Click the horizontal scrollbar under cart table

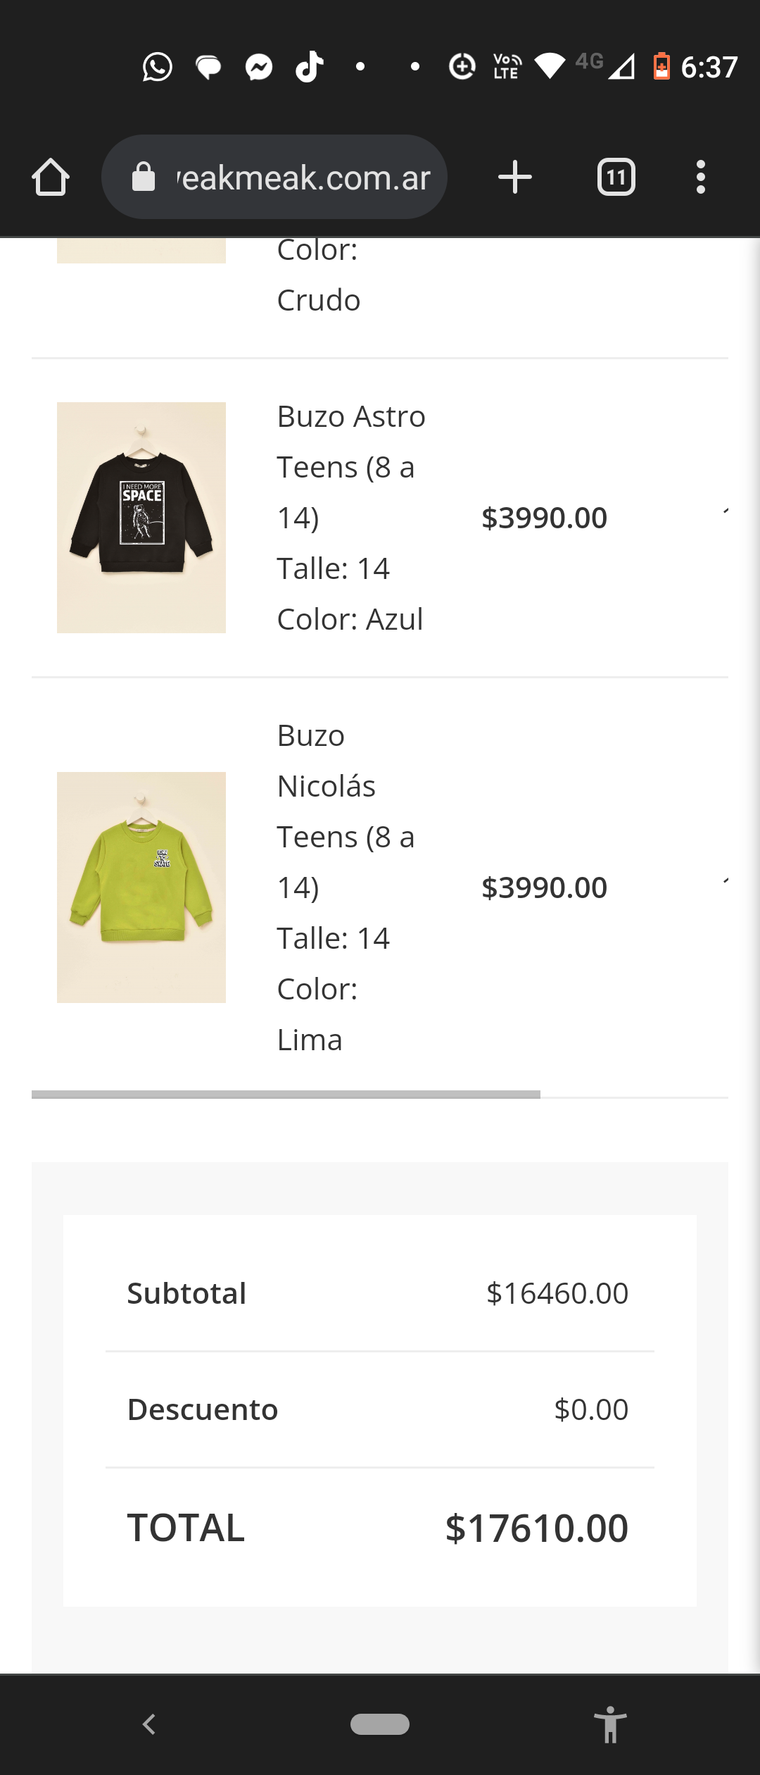coord(286,1094)
